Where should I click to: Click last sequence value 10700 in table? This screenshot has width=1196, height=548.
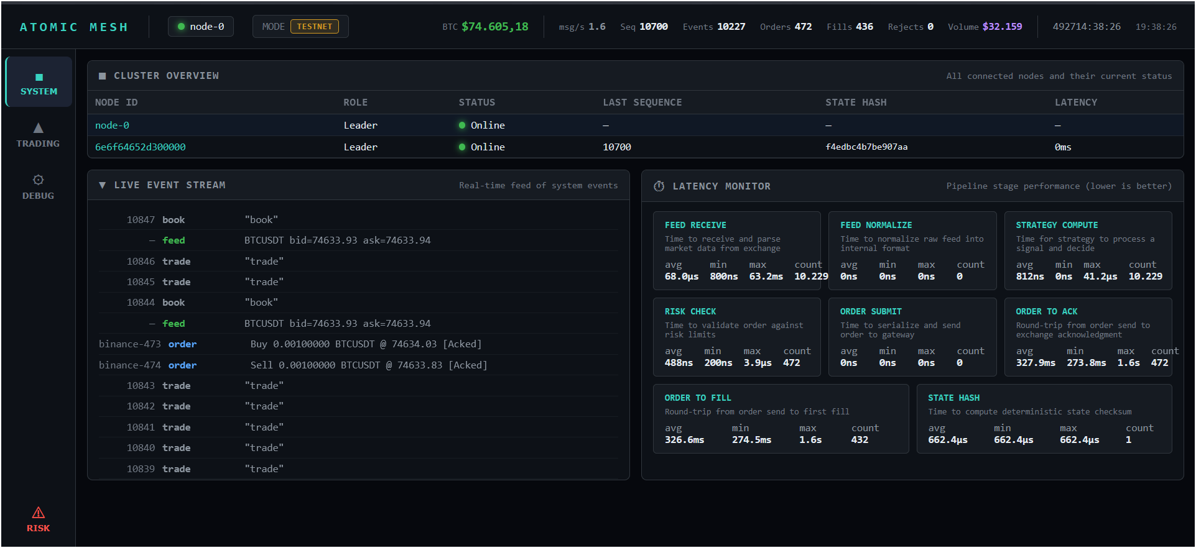(x=617, y=147)
